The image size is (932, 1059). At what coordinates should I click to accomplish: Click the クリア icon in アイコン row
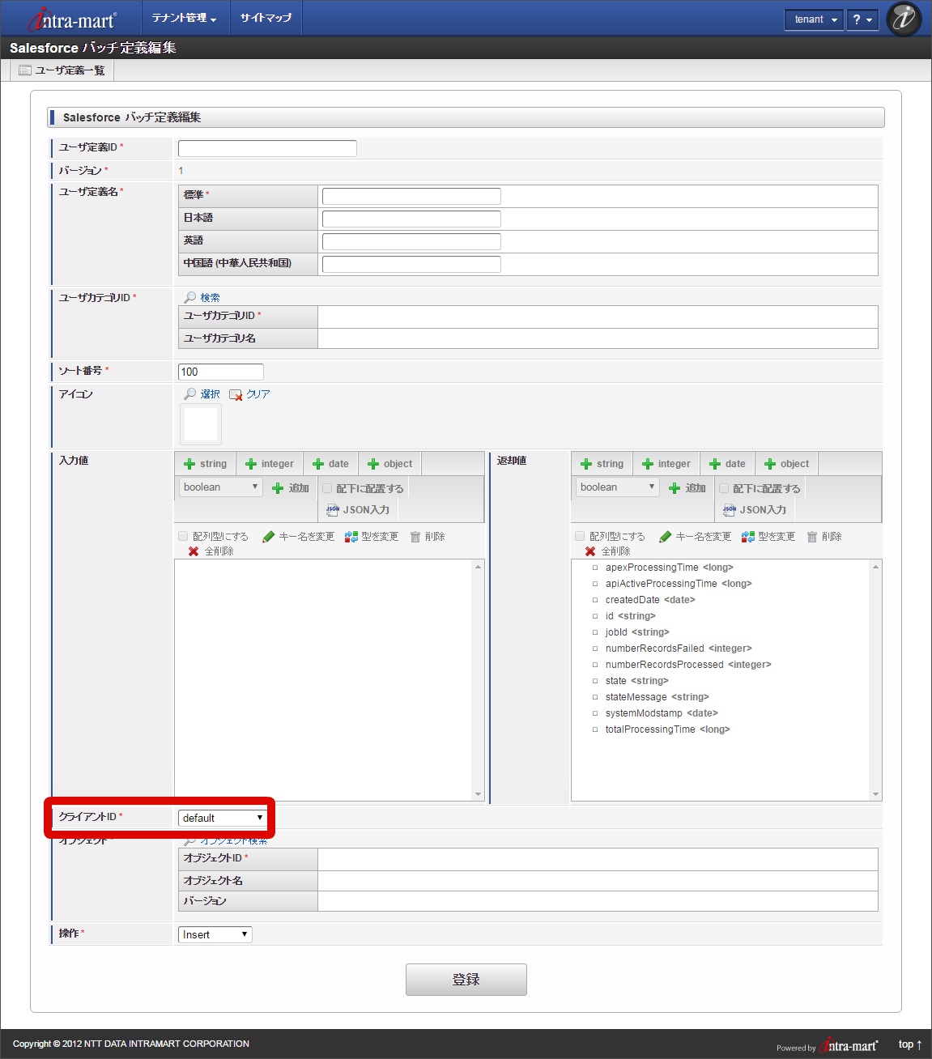(236, 394)
